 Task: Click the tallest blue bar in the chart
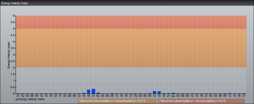tap(93, 91)
